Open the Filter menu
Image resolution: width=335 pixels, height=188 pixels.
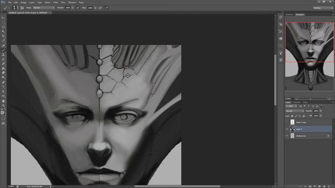(55, 2)
